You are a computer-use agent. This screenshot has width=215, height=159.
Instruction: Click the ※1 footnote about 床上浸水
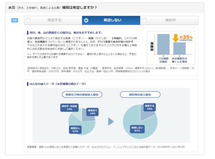tap(82, 56)
